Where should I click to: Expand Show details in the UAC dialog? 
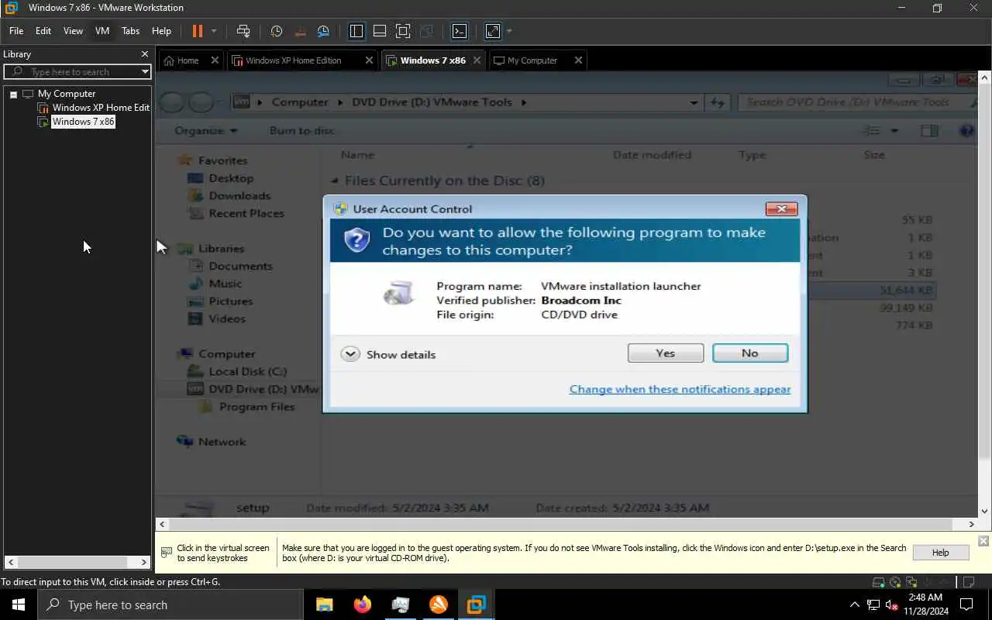pos(388,354)
